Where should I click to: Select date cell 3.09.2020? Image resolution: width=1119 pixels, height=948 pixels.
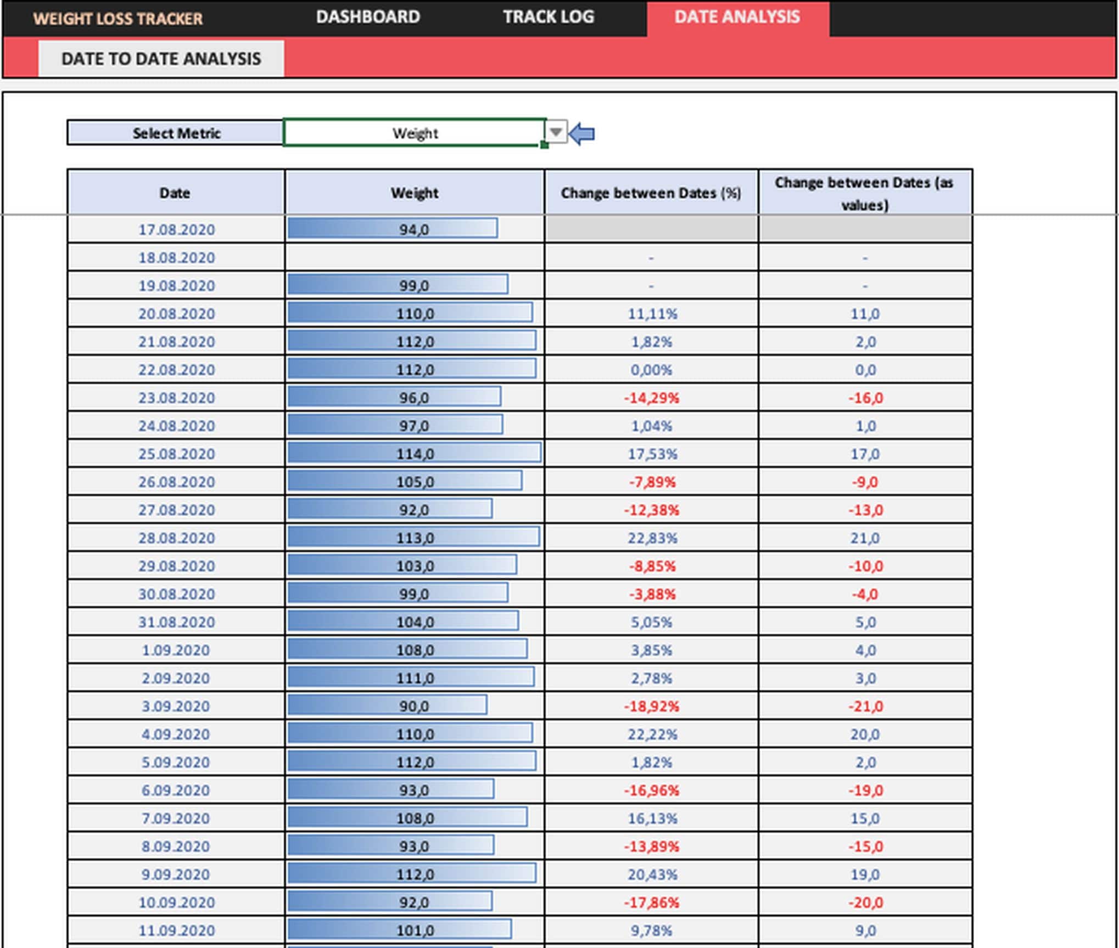point(176,706)
